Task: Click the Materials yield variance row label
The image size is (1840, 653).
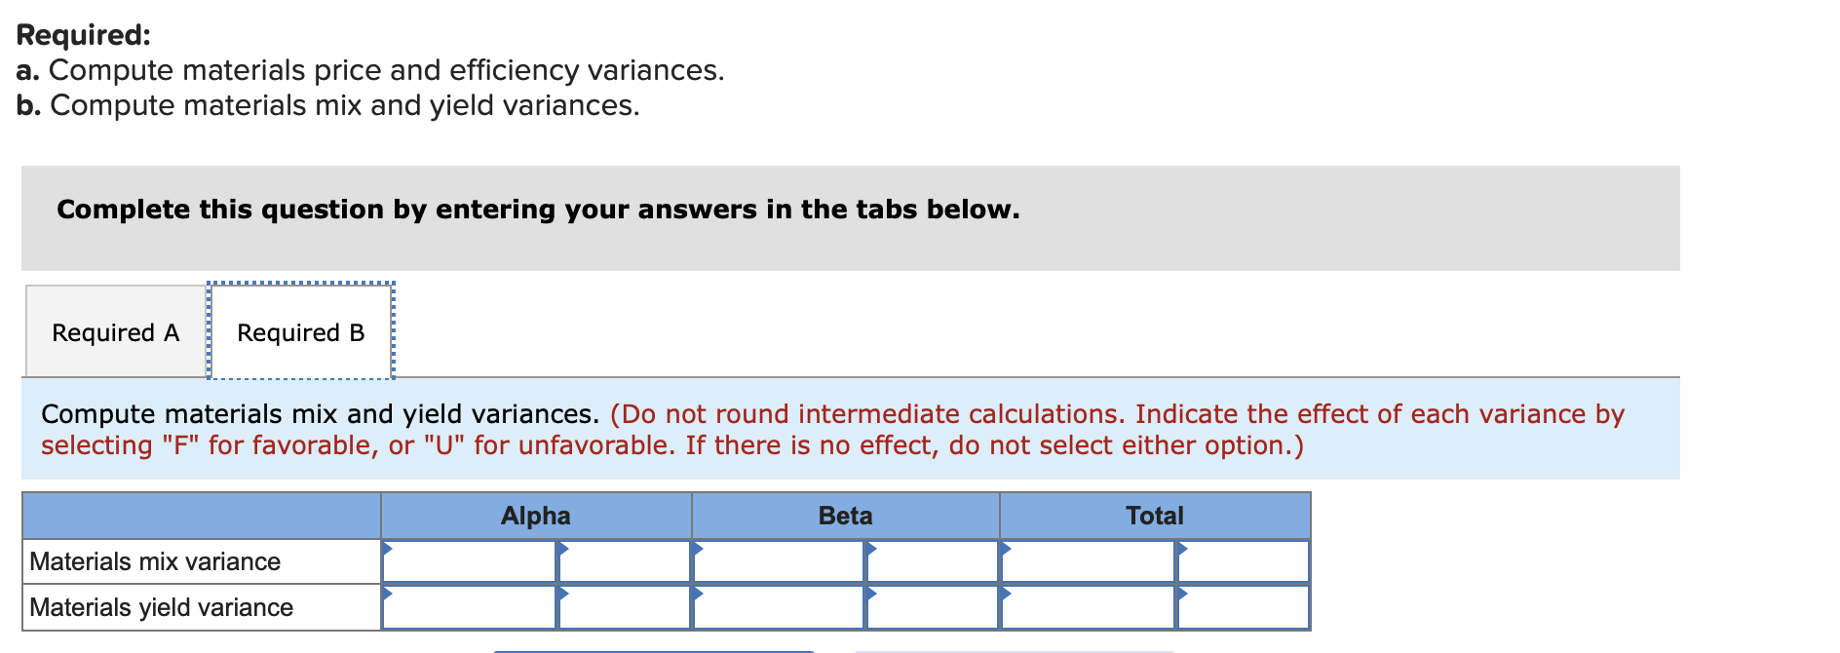Action: point(160,607)
